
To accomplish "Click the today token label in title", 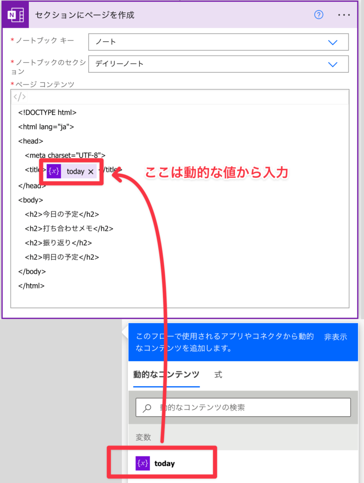I will coord(75,172).
